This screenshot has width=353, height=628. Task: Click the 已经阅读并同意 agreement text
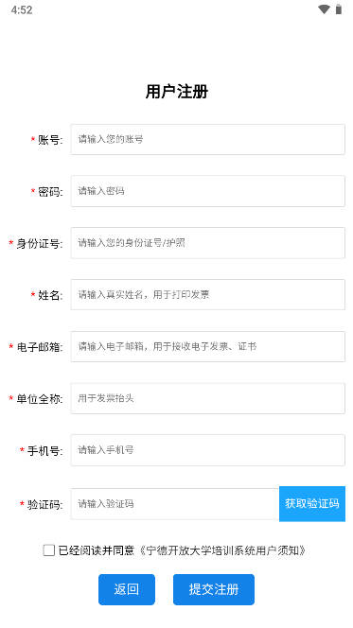(x=97, y=550)
